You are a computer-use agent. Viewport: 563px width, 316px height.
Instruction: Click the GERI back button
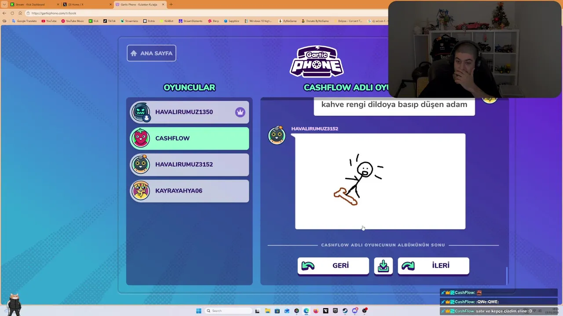(333, 266)
